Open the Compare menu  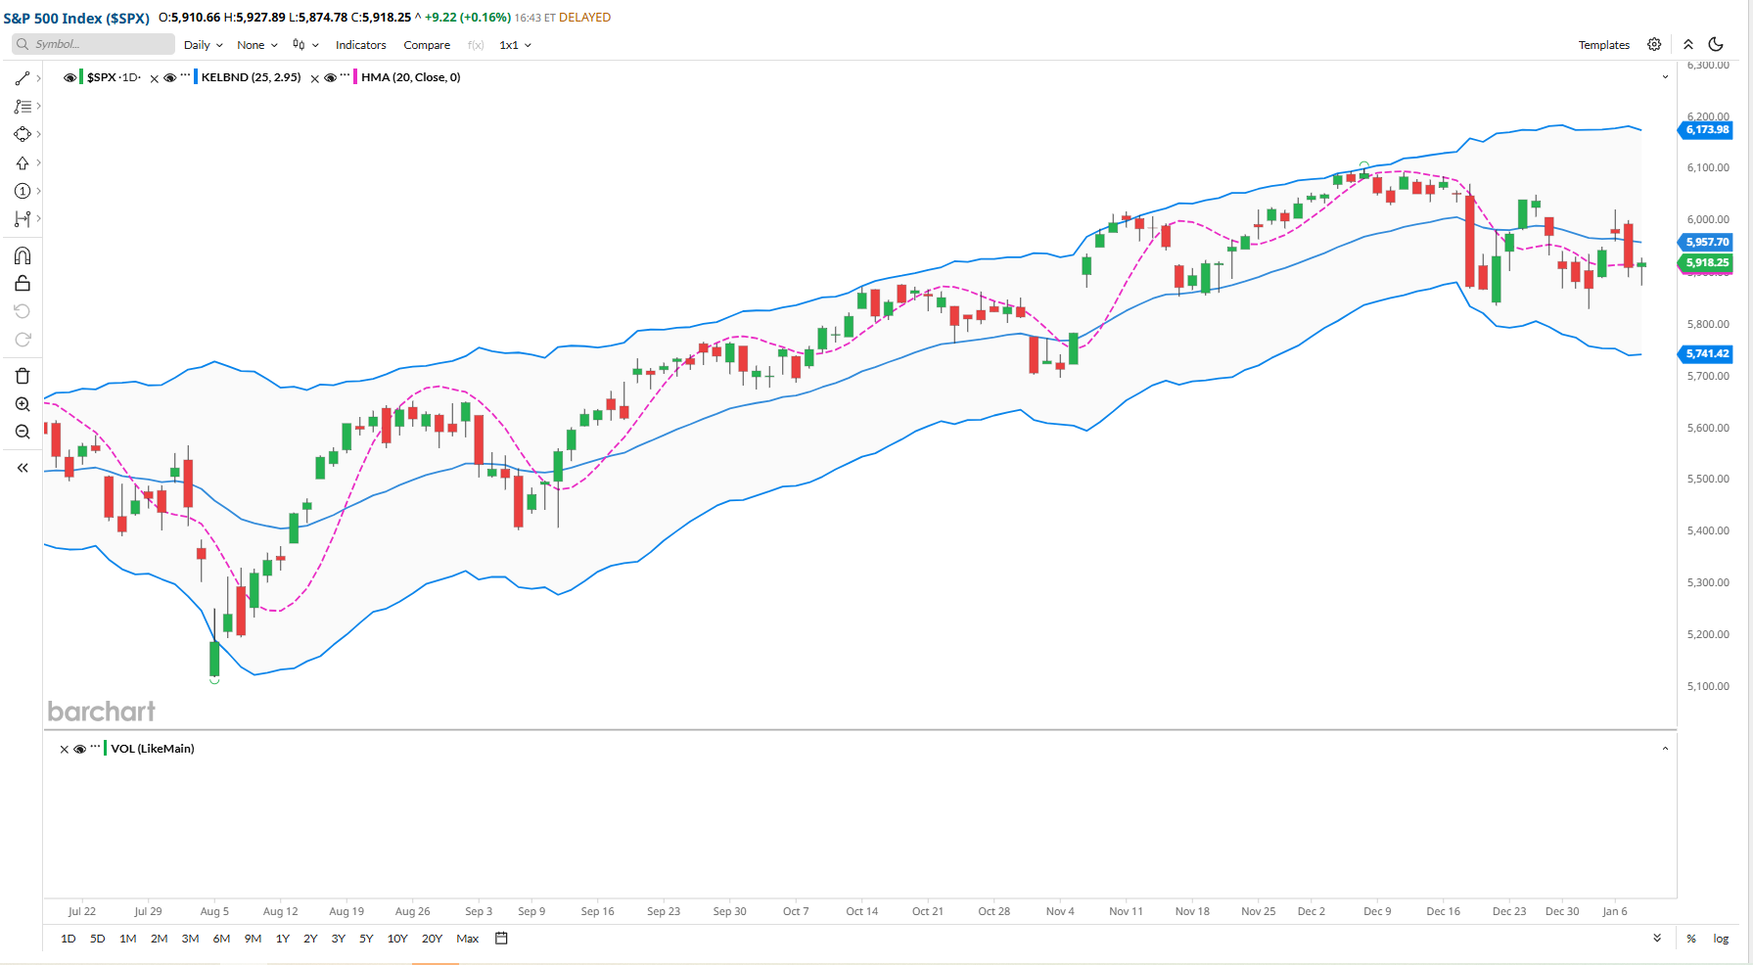tap(427, 45)
